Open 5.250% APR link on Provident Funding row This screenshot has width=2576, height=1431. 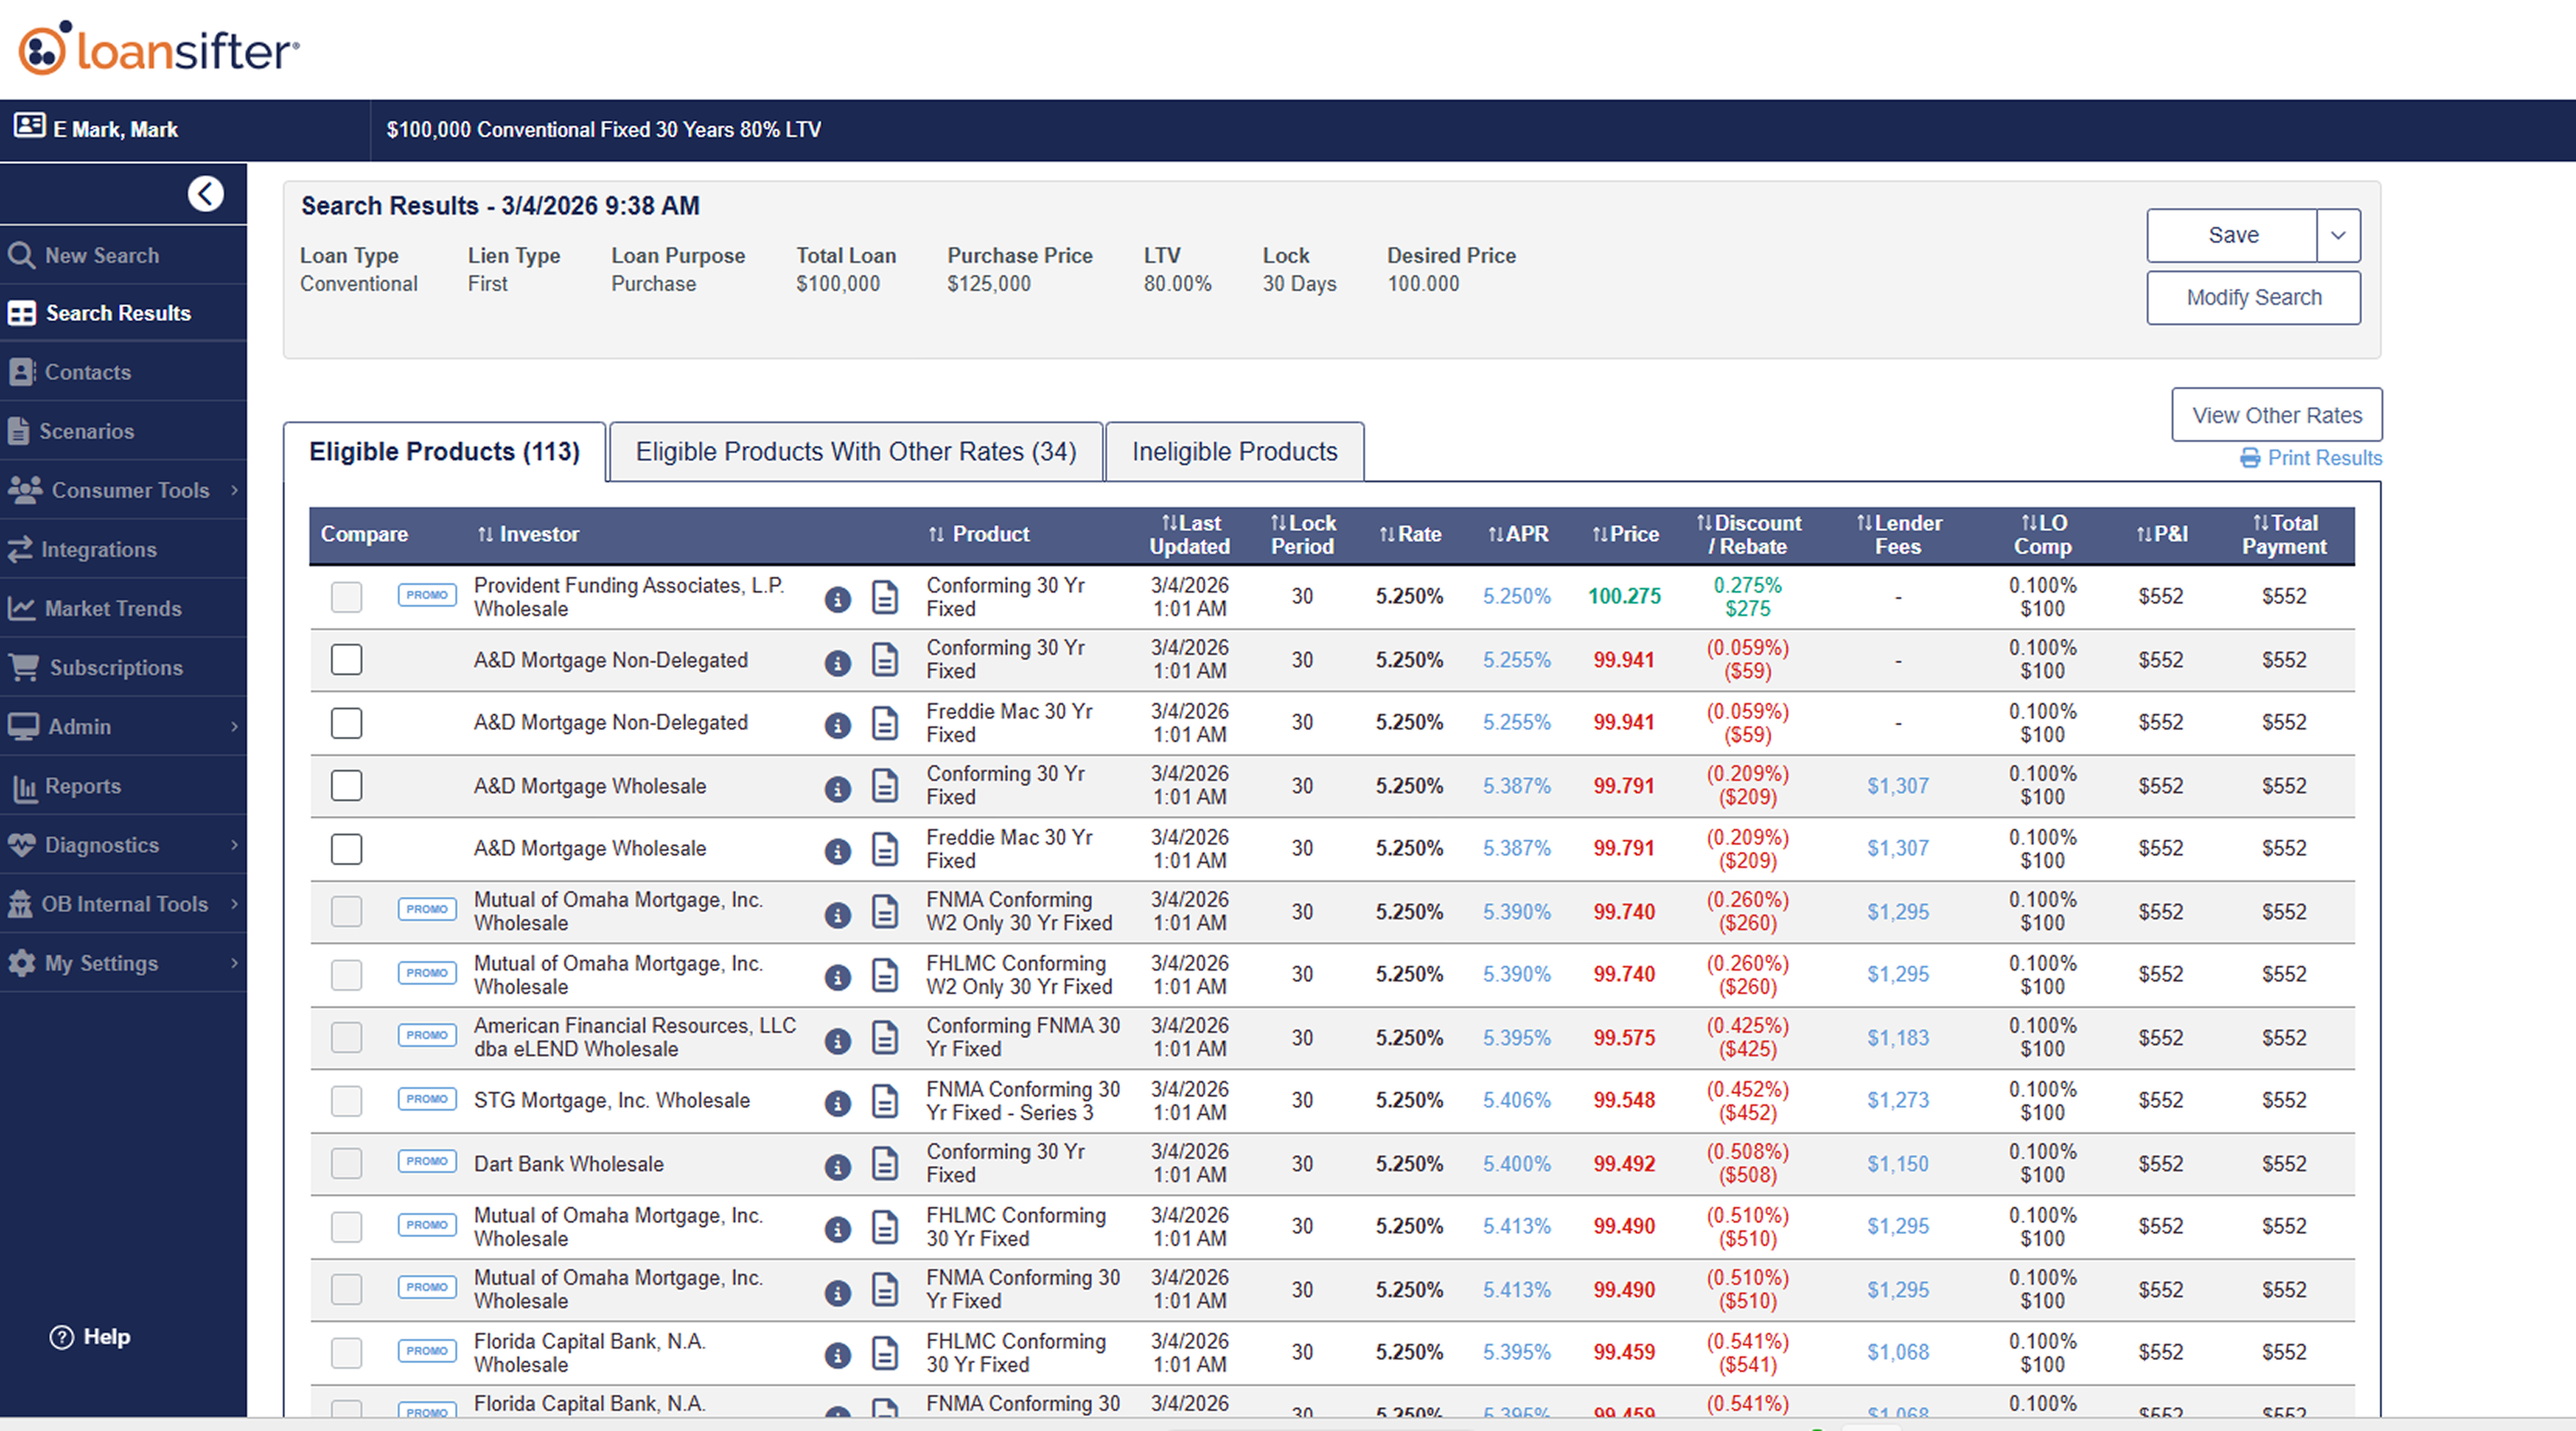[x=1517, y=597]
